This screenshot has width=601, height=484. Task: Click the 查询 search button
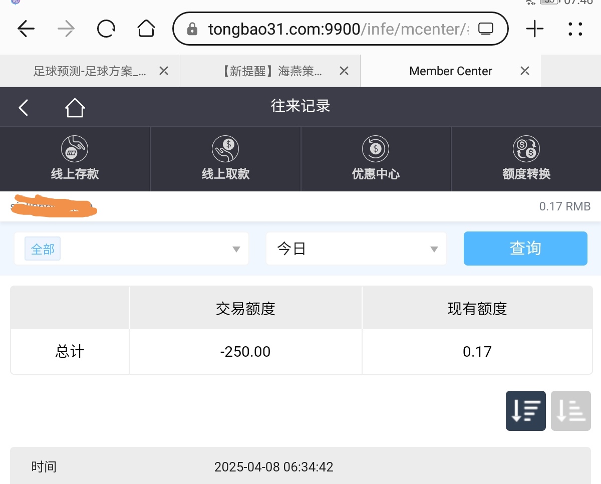(x=525, y=249)
